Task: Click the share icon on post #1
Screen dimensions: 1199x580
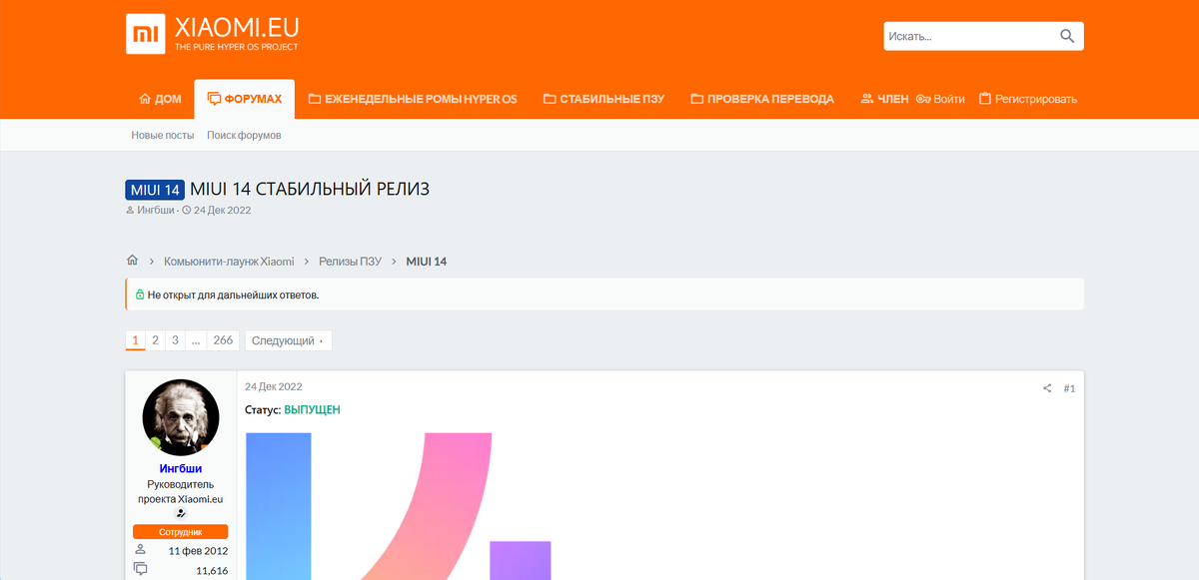Action: (1047, 388)
